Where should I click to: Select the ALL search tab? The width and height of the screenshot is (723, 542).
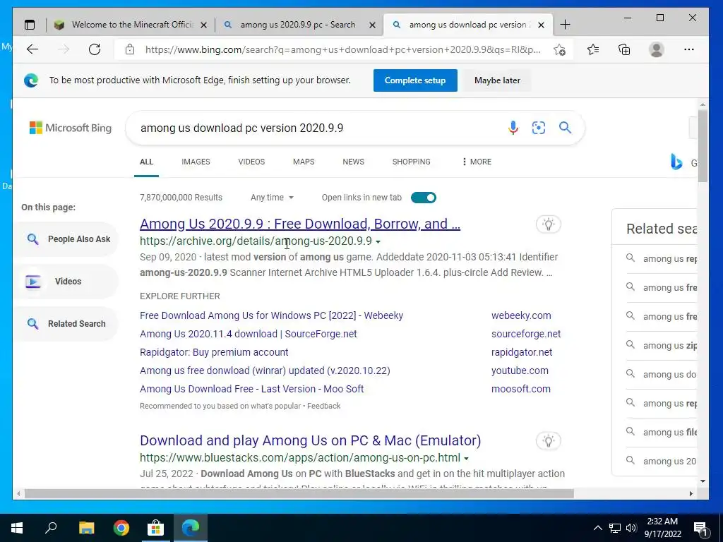[147, 162]
